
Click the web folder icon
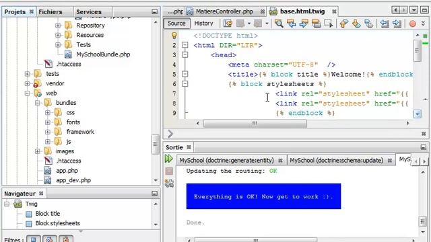tap(38, 93)
